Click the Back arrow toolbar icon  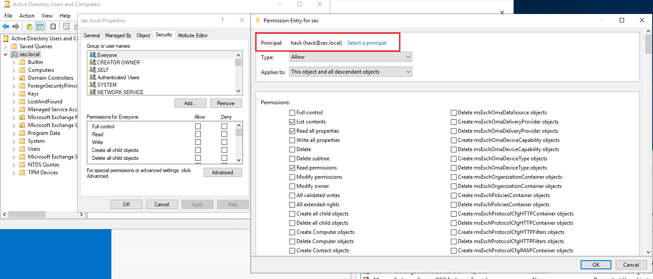6,27
